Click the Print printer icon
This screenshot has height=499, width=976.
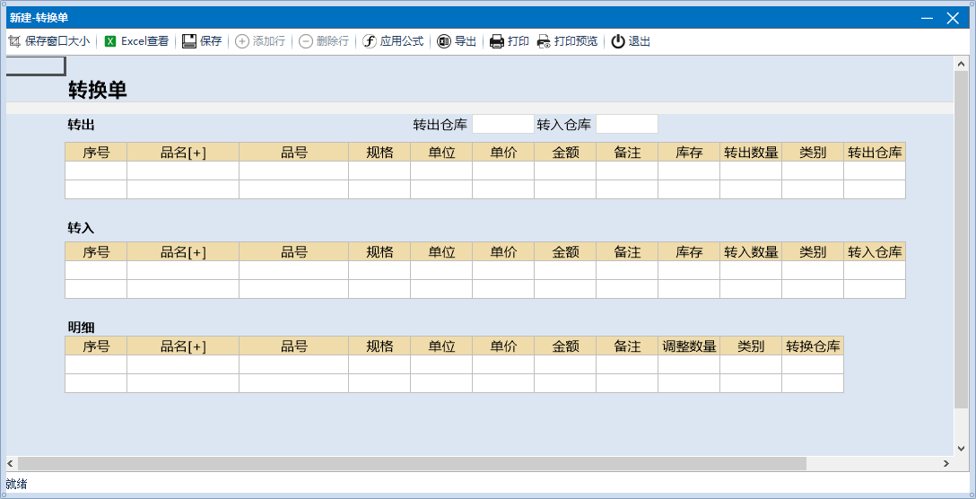coord(497,41)
